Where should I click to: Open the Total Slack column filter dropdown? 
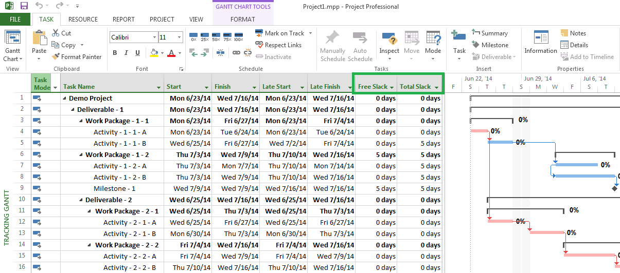pyautogui.click(x=437, y=87)
